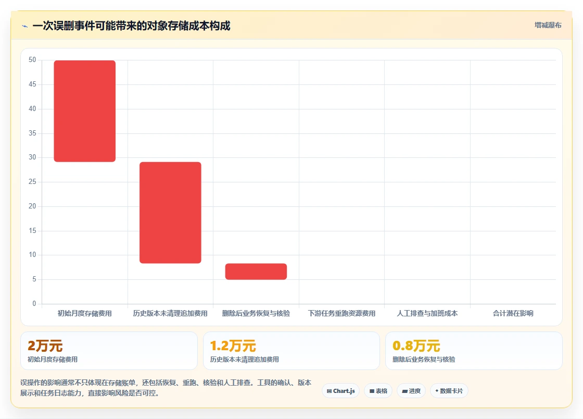This screenshot has height=419, width=583.
Task: Open the 2万元 data card
Action: 109,351
